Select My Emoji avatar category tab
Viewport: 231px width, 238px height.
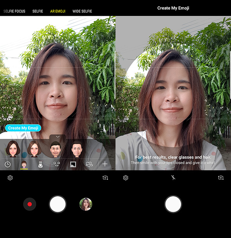(x=24, y=164)
